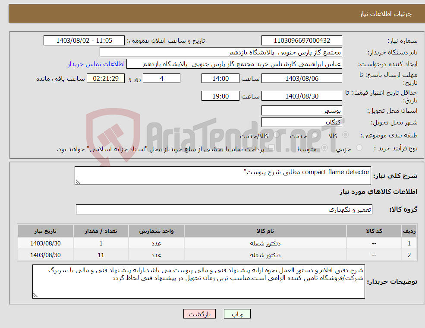Click quantity cell showing 11
The image size is (425, 328).
coord(101,255)
